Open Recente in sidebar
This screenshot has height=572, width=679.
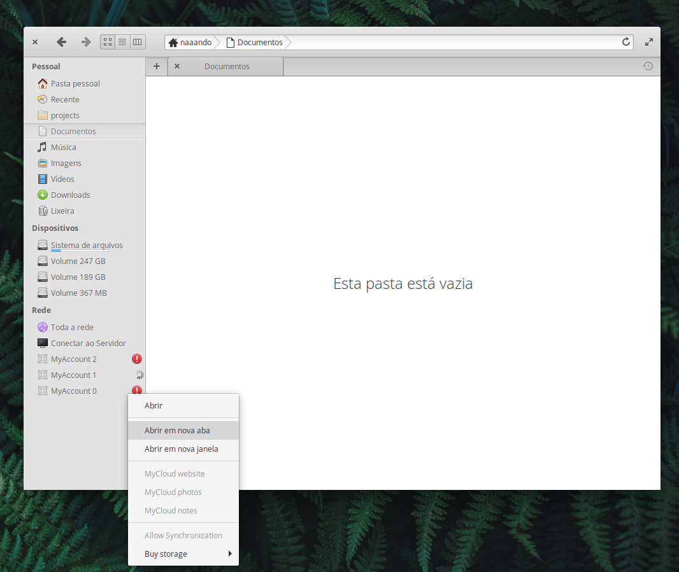[85, 99]
